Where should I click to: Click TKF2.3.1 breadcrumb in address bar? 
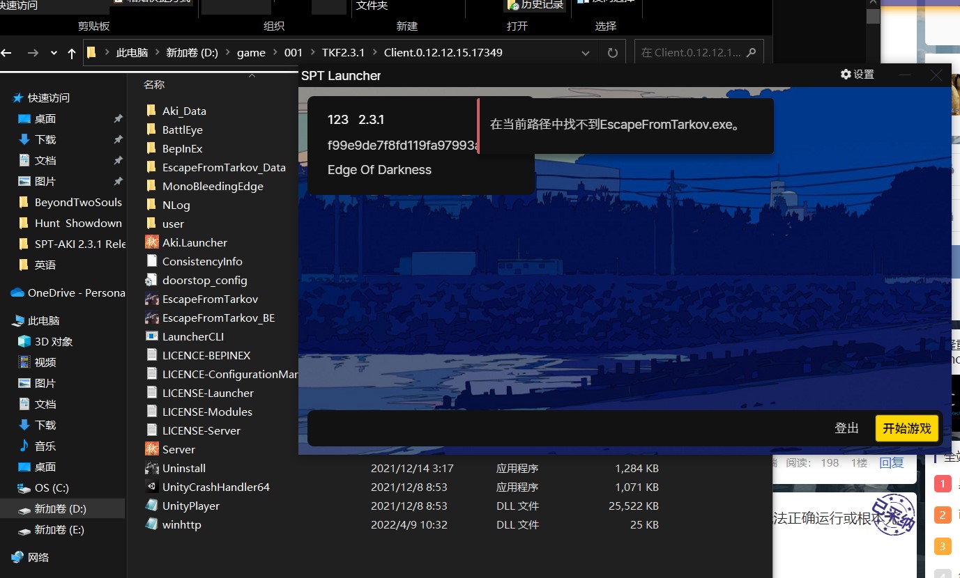(343, 52)
